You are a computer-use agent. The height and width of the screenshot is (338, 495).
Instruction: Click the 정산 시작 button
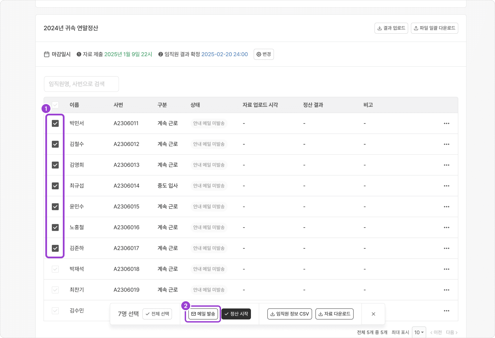(x=236, y=314)
